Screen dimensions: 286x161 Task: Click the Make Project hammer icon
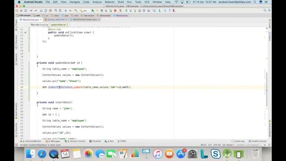click(76, 11)
